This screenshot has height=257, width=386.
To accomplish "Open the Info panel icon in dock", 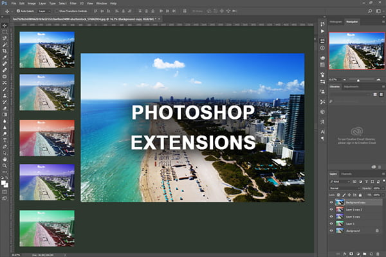I will coord(322,48).
